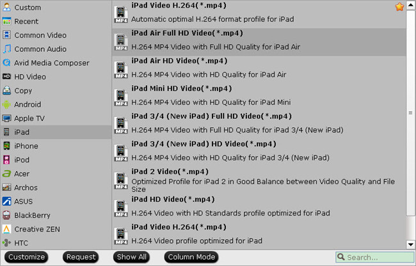The width and height of the screenshot is (416, 266).
Task: Select the Avid Media Composer label
Action: [52, 63]
